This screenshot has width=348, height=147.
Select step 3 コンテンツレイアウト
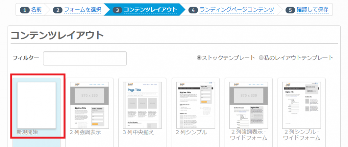pos(145,10)
